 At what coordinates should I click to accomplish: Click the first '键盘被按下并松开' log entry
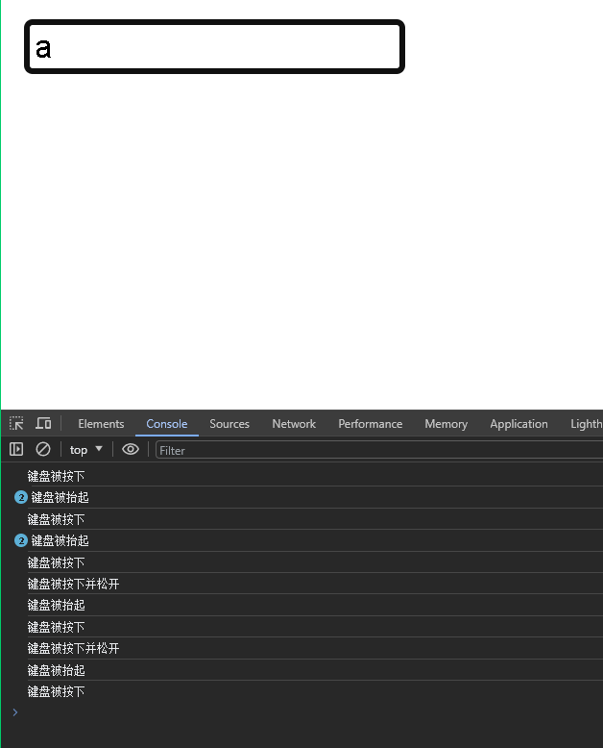(x=73, y=584)
